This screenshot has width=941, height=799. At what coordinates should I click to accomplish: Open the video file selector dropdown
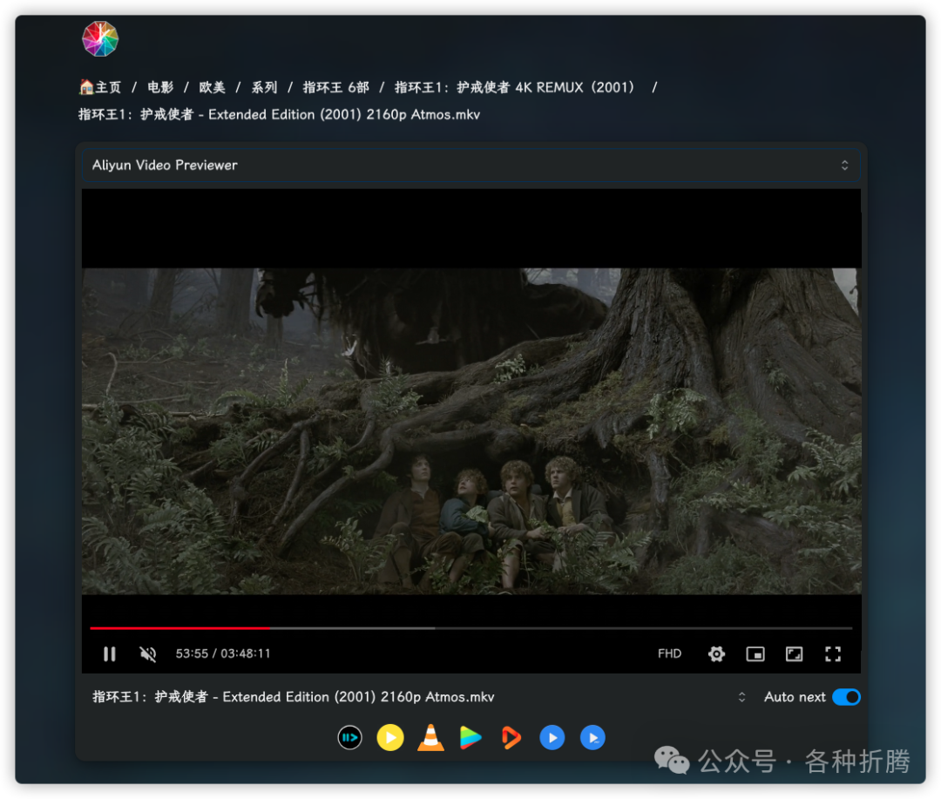tap(419, 697)
